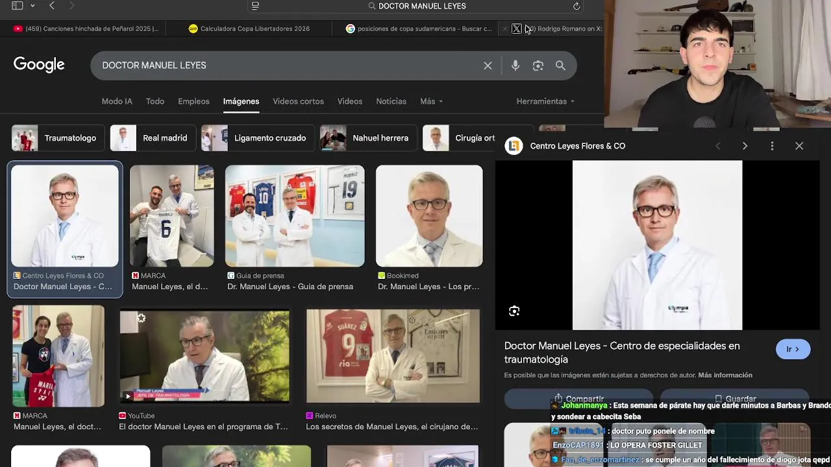Open MARCA image with number 6 jersey
831x467 pixels.
(x=172, y=216)
